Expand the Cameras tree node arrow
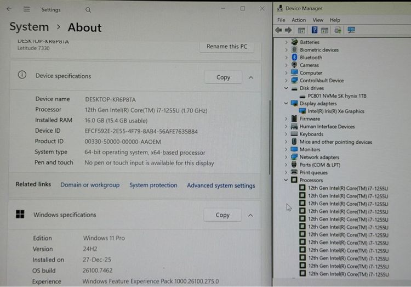The width and height of the screenshot is (411, 287). (x=286, y=65)
